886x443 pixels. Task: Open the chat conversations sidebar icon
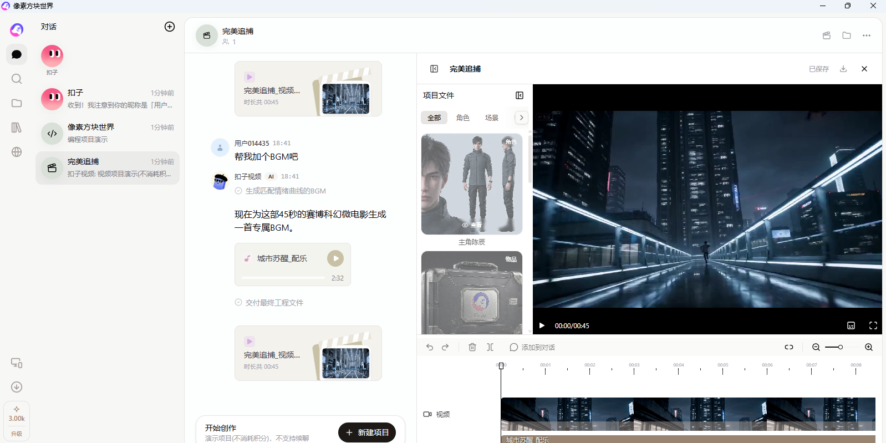(x=17, y=54)
